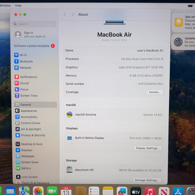Open News app in the Dock
The width and height of the screenshot is (195, 195).
[x=164, y=191]
